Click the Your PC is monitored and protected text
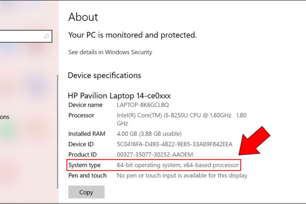Viewport: 306px width, 204px height. coord(132,35)
